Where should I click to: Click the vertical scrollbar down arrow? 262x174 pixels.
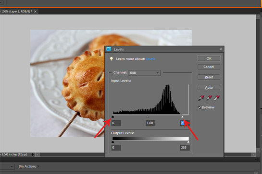click(258, 150)
